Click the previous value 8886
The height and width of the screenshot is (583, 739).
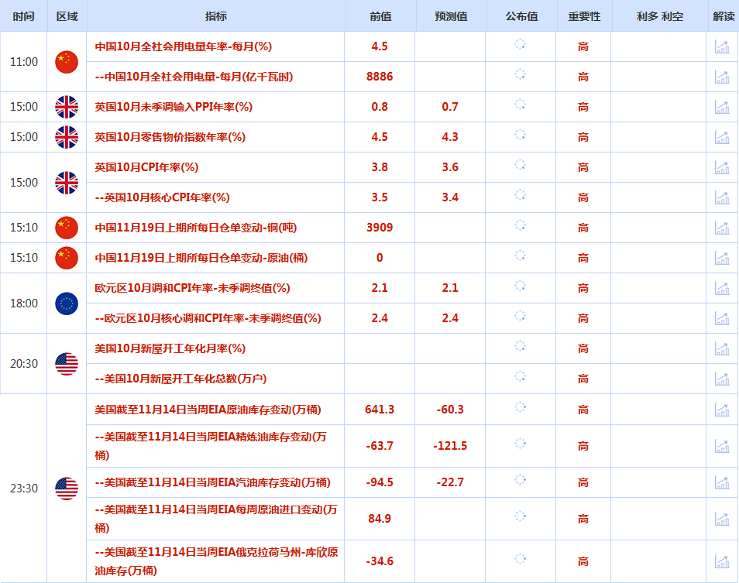click(380, 77)
